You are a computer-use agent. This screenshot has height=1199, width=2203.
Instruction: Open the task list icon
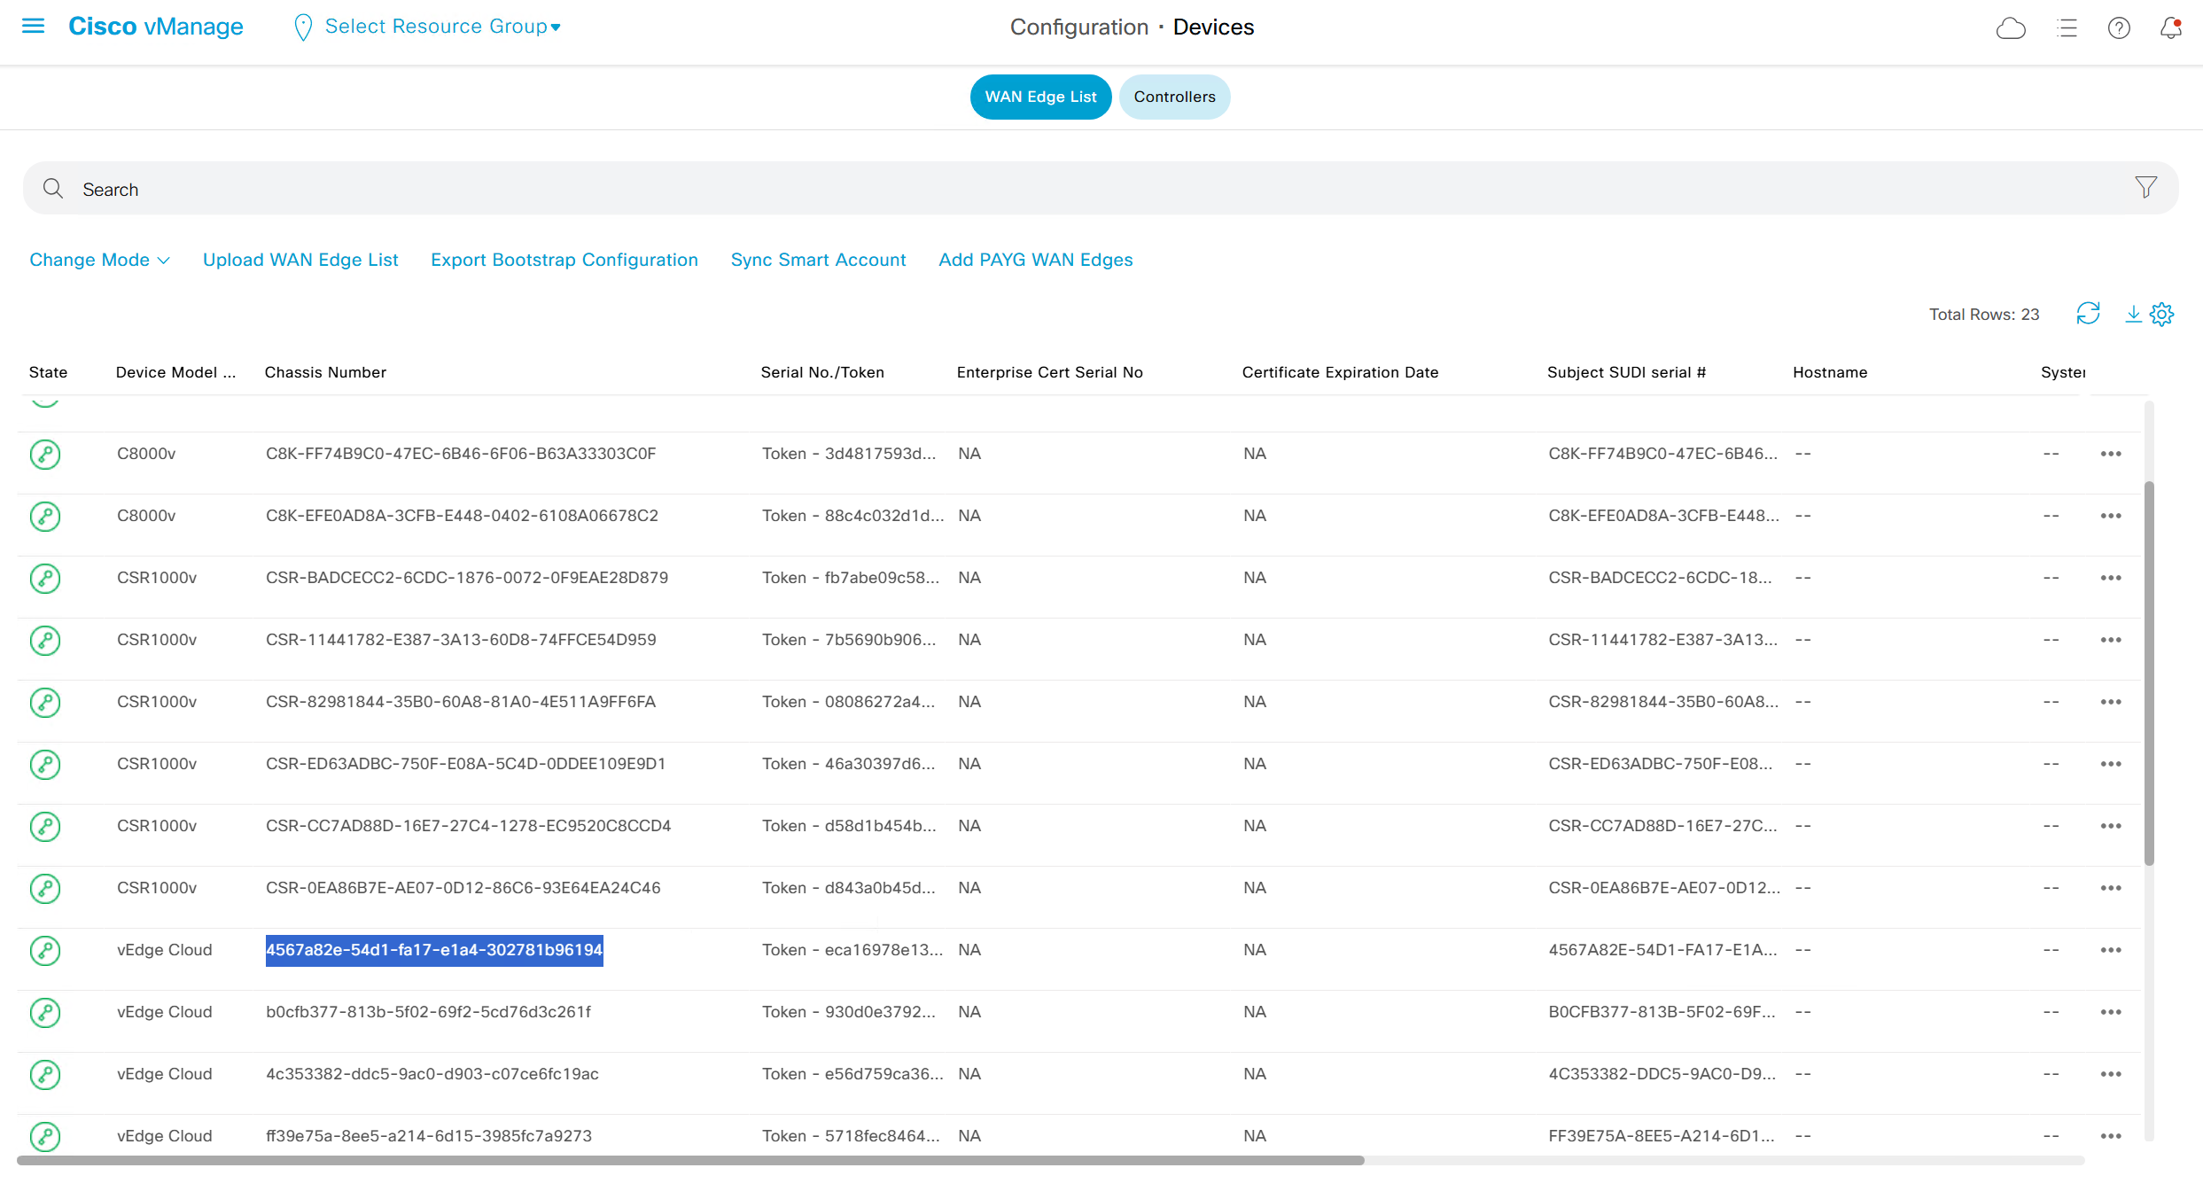tap(2067, 28)
